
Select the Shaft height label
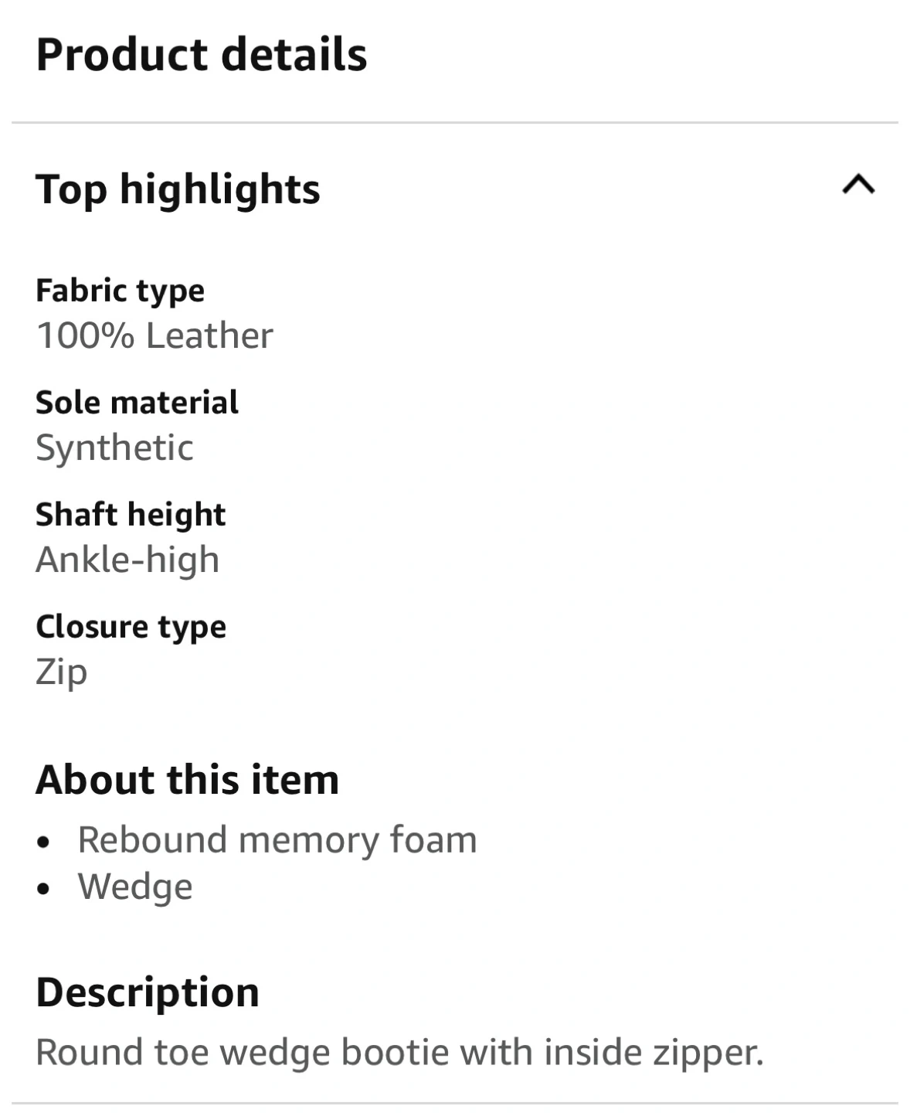pos(131,515)
